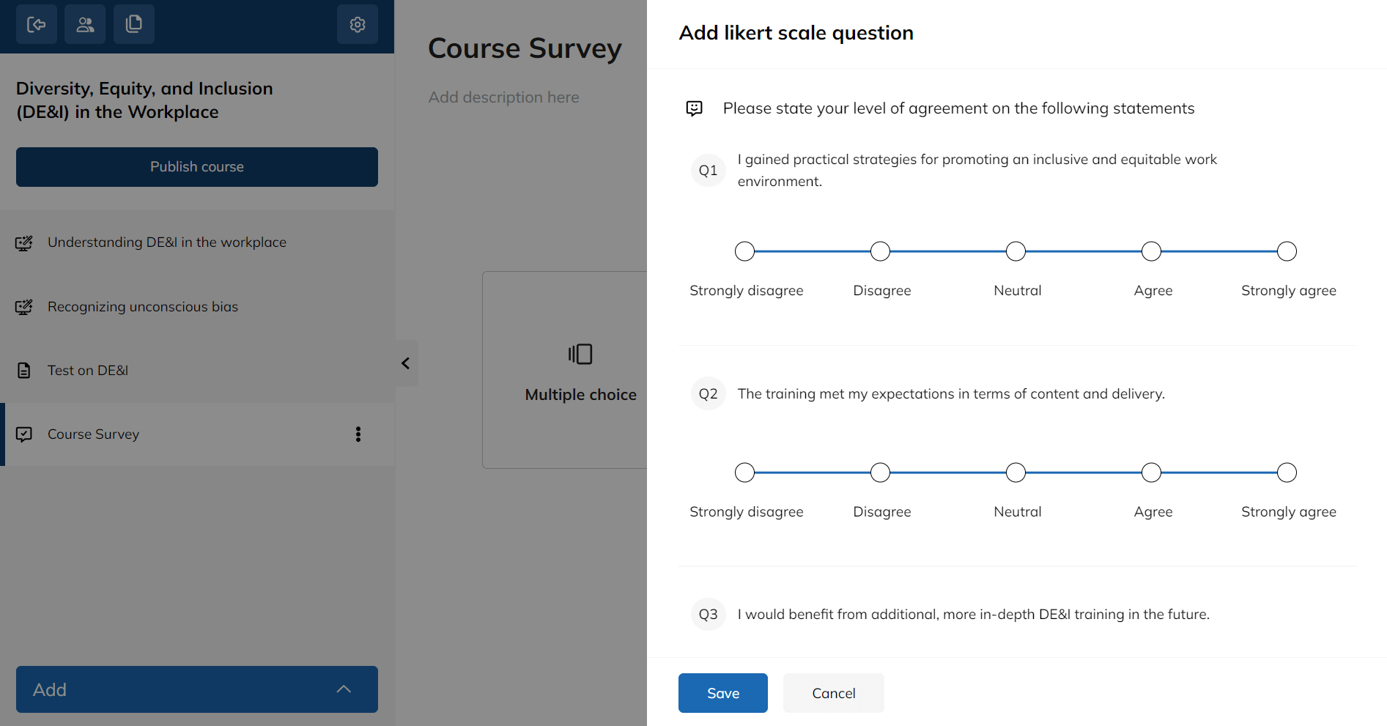Click the survey icon beside Course Survey
Image resolution: width=1387 pixels, height=726 pixels.
coord(24,434)
